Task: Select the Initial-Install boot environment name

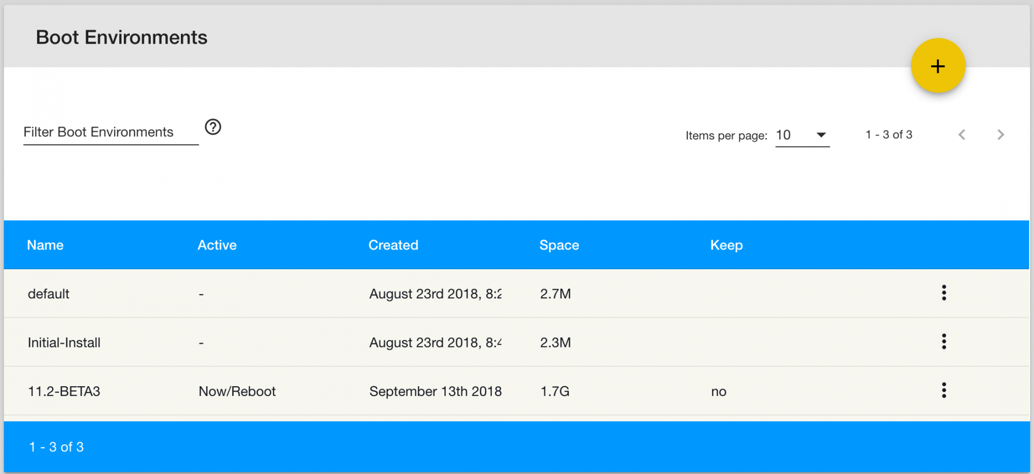Action: (64, 343)
